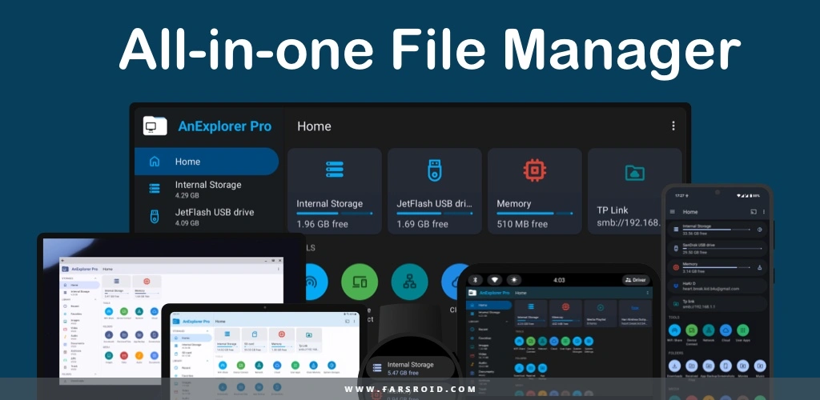Open Recent in the laptop window sidebar

point(78,306)
